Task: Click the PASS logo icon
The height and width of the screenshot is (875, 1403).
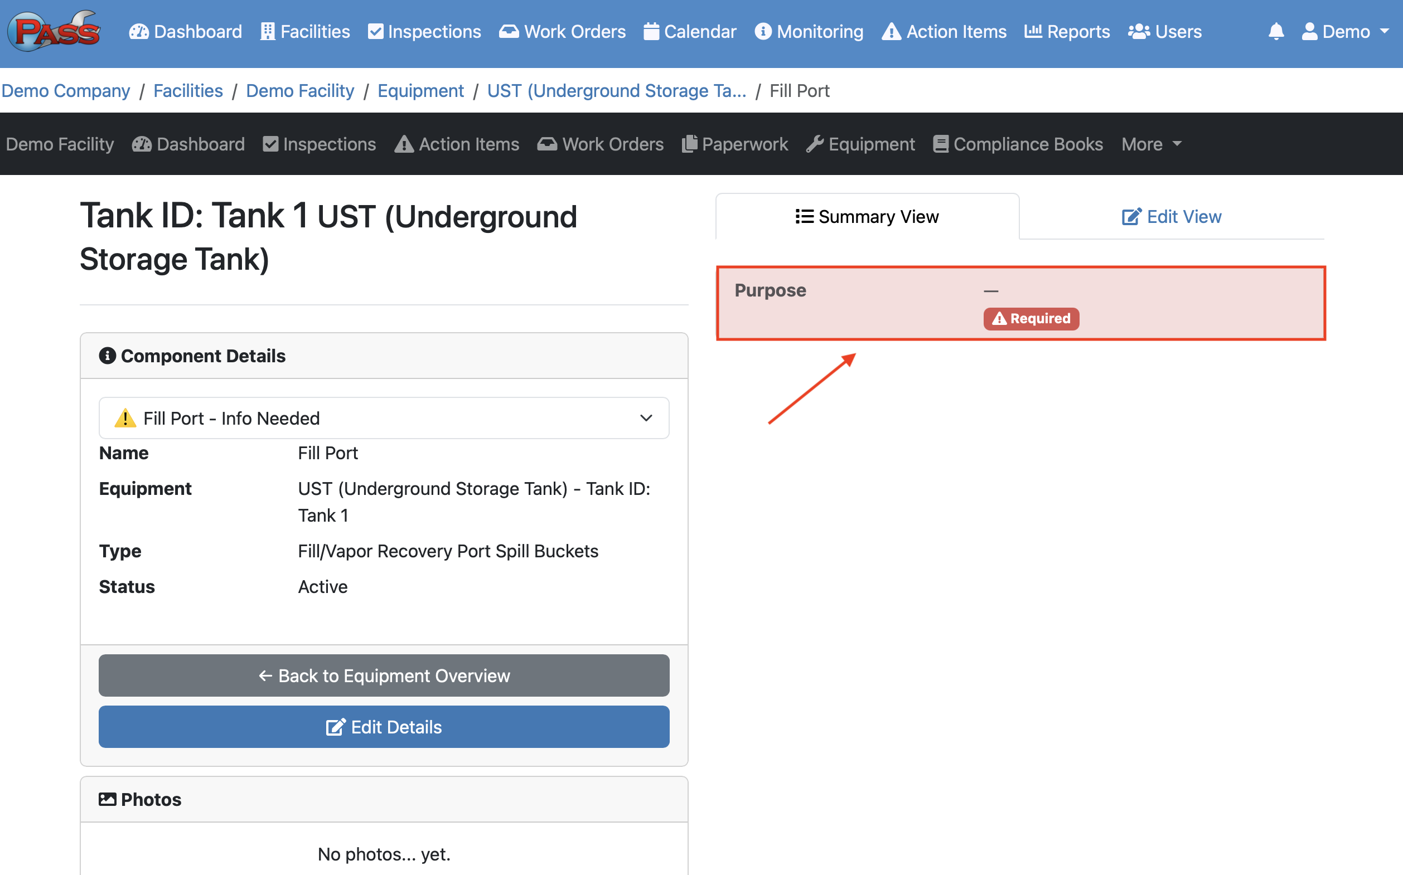Action: click(55, 31)
